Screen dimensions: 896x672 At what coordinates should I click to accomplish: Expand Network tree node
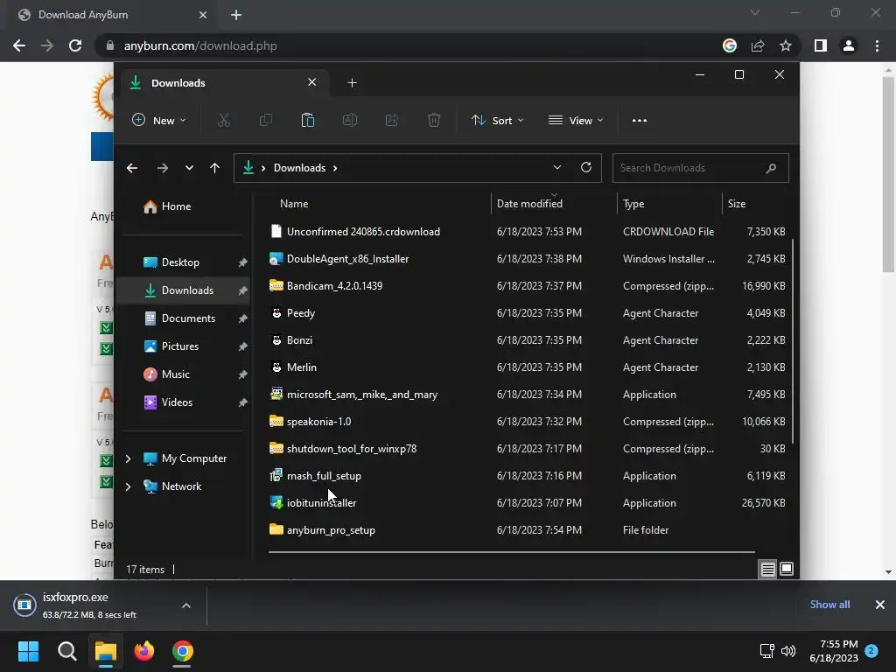[x=128, y=486]
